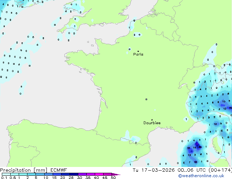This screenshot has height=179, width=232.
Task: Click the '24' precipitation value on the map
Action: [x=200, y=147]
